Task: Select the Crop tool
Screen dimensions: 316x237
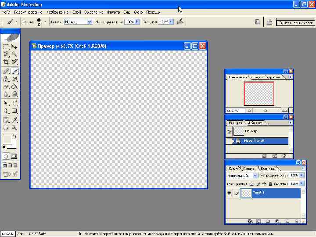Action: pyautogui.click(x=6, y=61)
